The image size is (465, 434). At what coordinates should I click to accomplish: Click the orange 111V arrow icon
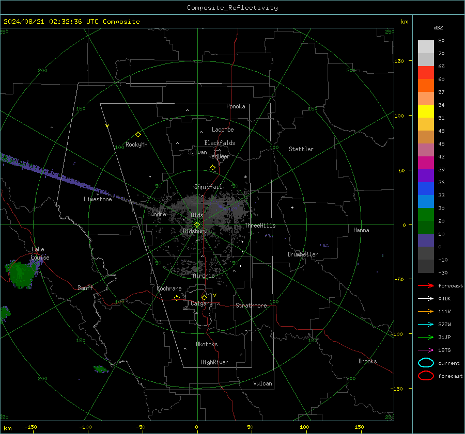pyautogui.click(x=426, y=311)
